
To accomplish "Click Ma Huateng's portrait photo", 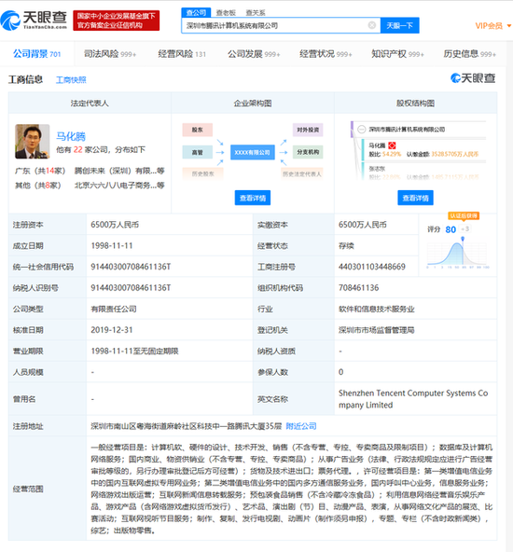I will (32, 142).
